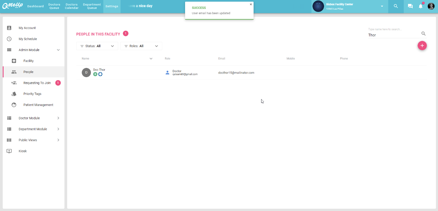438x211 pixels.
Task: Expand the Doctor Module section
Action: pos(58,118)
